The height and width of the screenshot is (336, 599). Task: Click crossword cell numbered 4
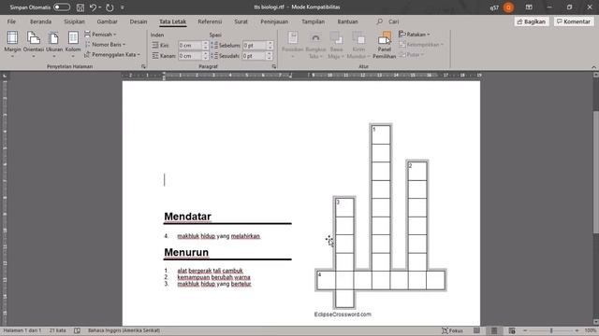pyautogui.click(x=326, y=280)
